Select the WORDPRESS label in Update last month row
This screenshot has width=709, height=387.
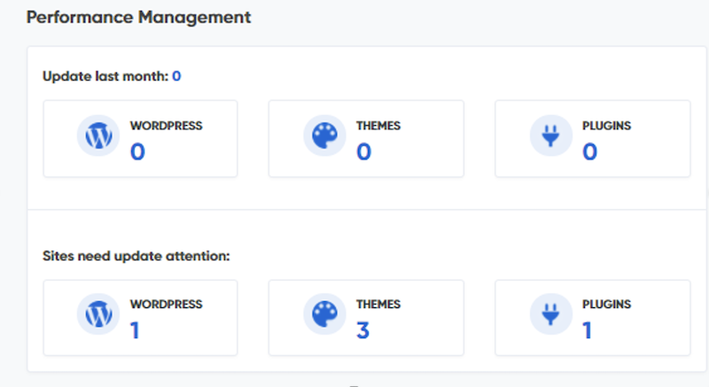click(x=167, y=126)
